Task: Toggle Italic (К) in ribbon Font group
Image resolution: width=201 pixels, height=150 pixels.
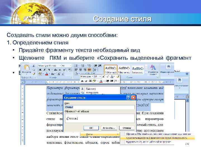Action: pos(44,70)
